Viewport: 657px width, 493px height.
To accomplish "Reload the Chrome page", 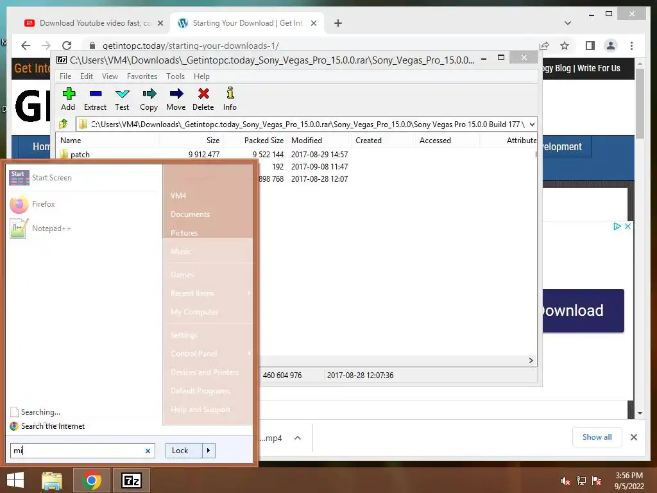I will click(x=67, y=46).
